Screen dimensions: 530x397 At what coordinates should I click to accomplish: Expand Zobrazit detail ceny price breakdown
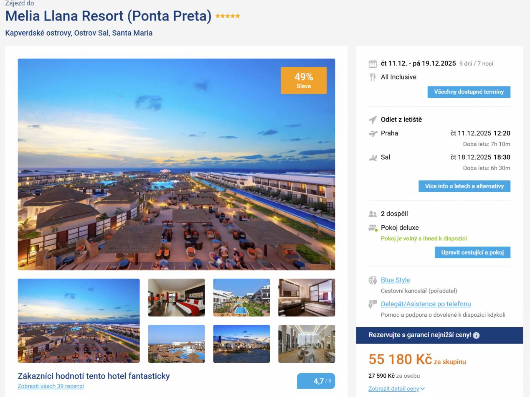pyautogui.click(x=396, y=389)
